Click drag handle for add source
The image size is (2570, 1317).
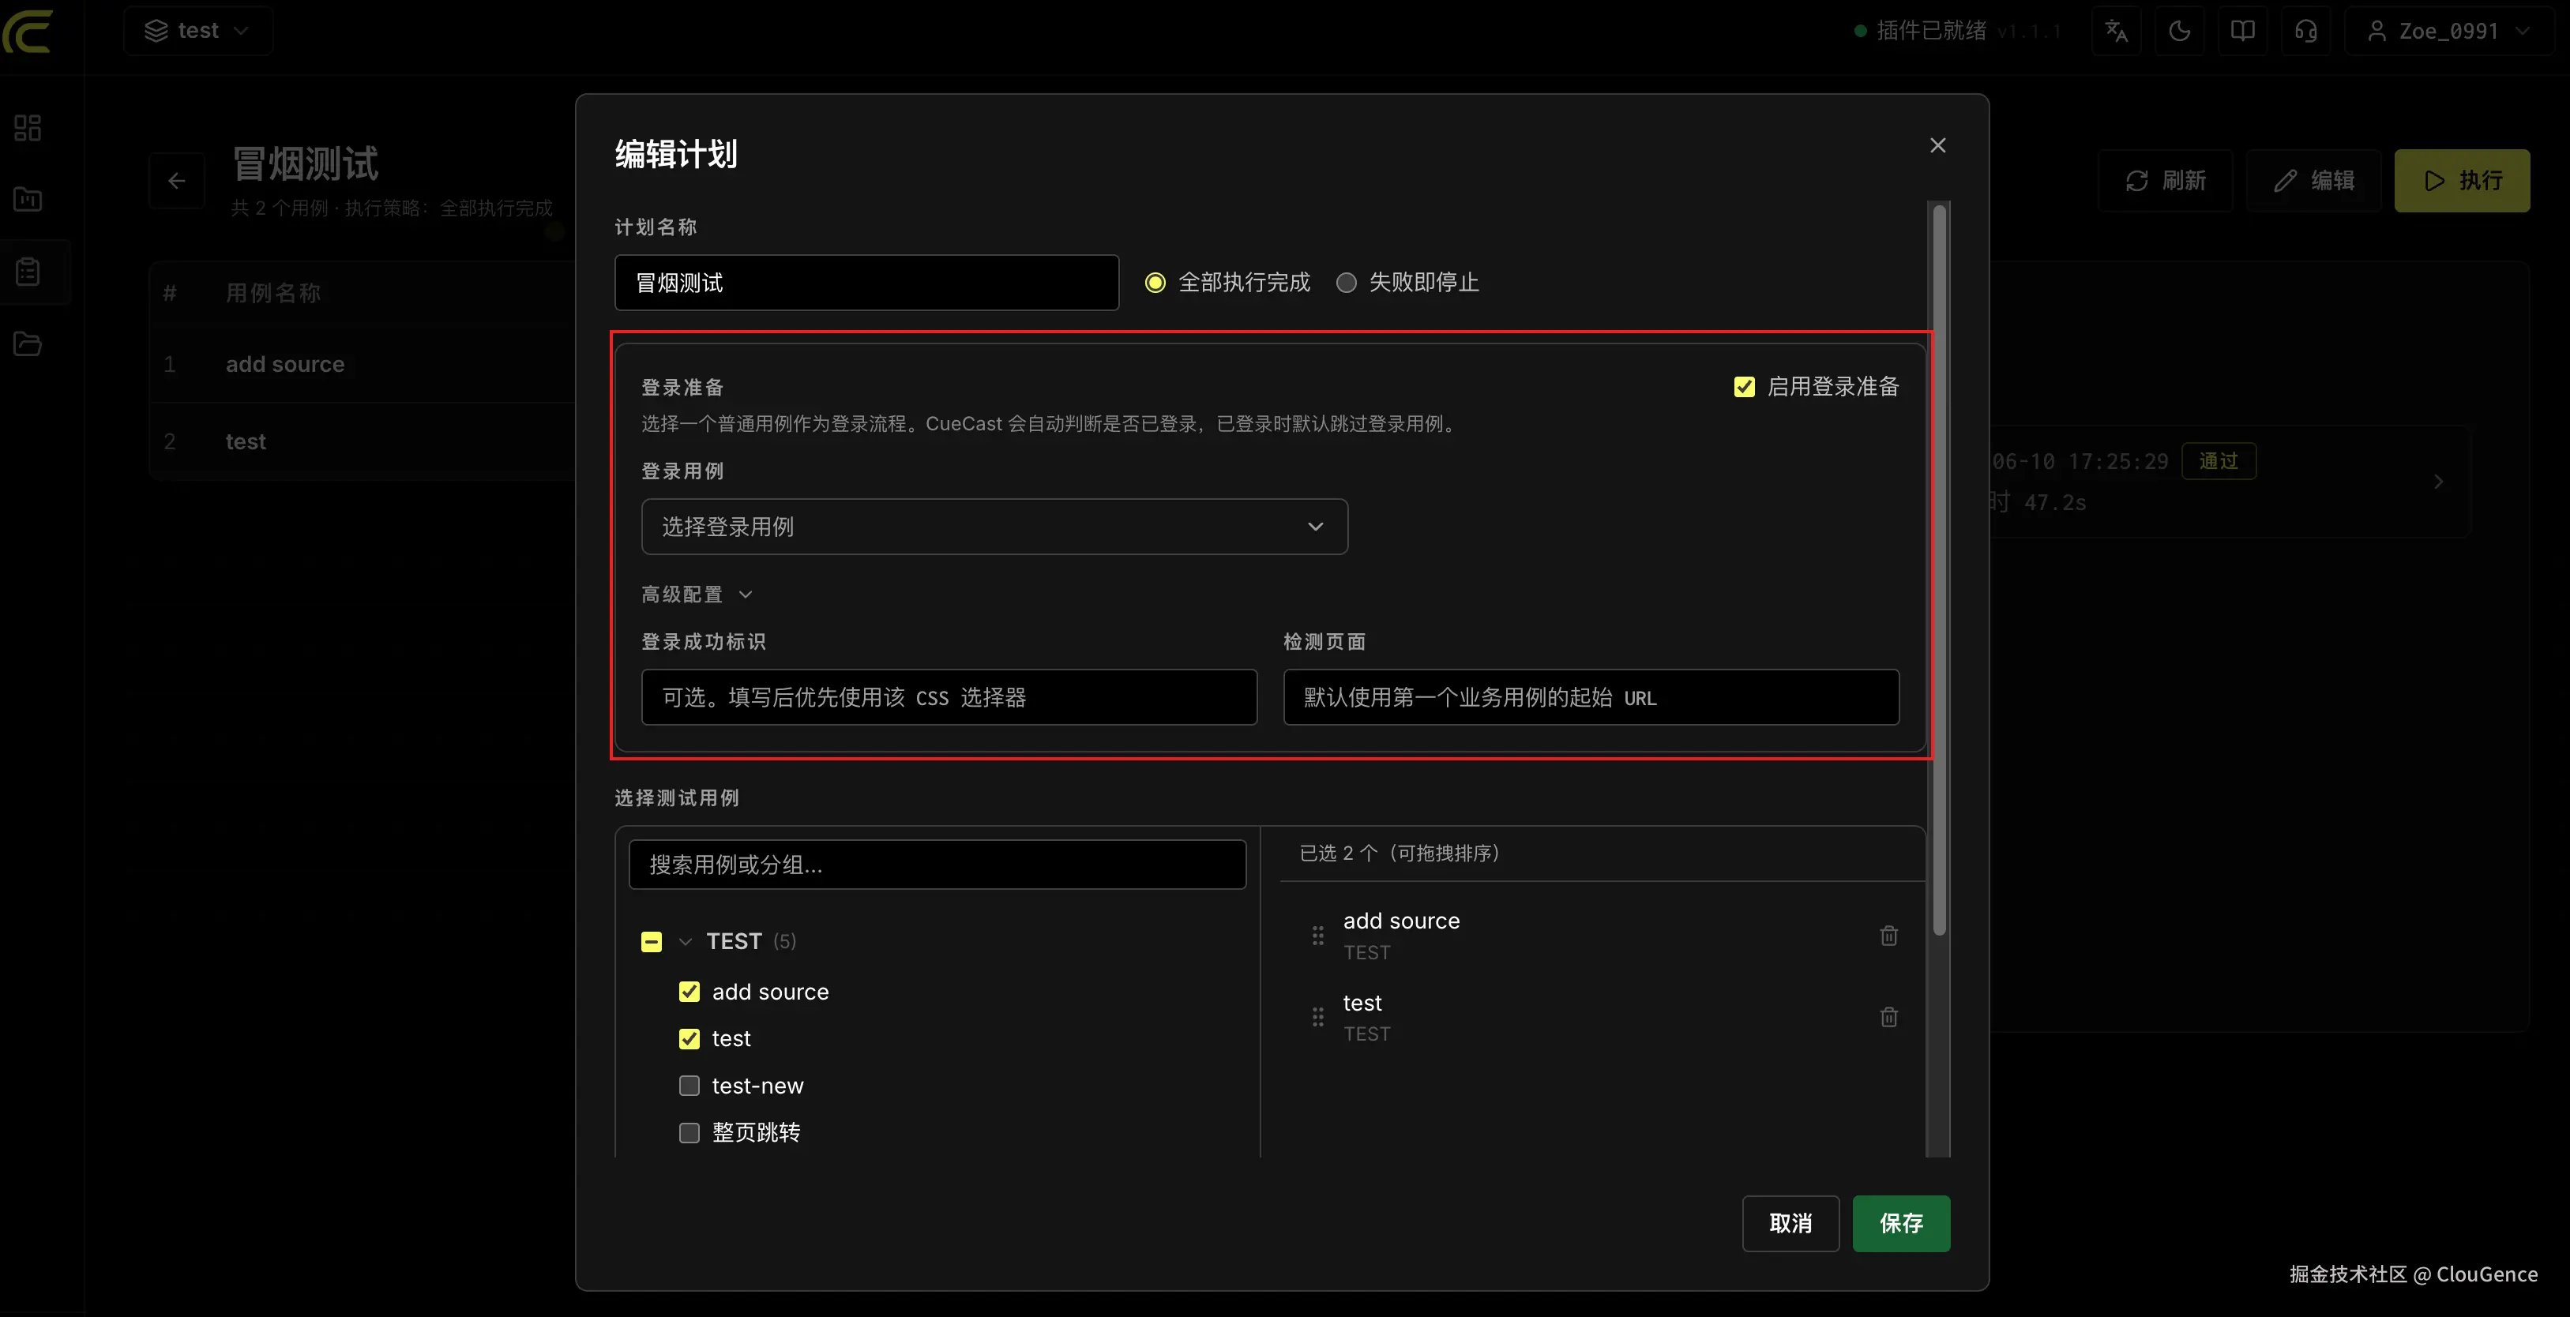(1317, 936)
